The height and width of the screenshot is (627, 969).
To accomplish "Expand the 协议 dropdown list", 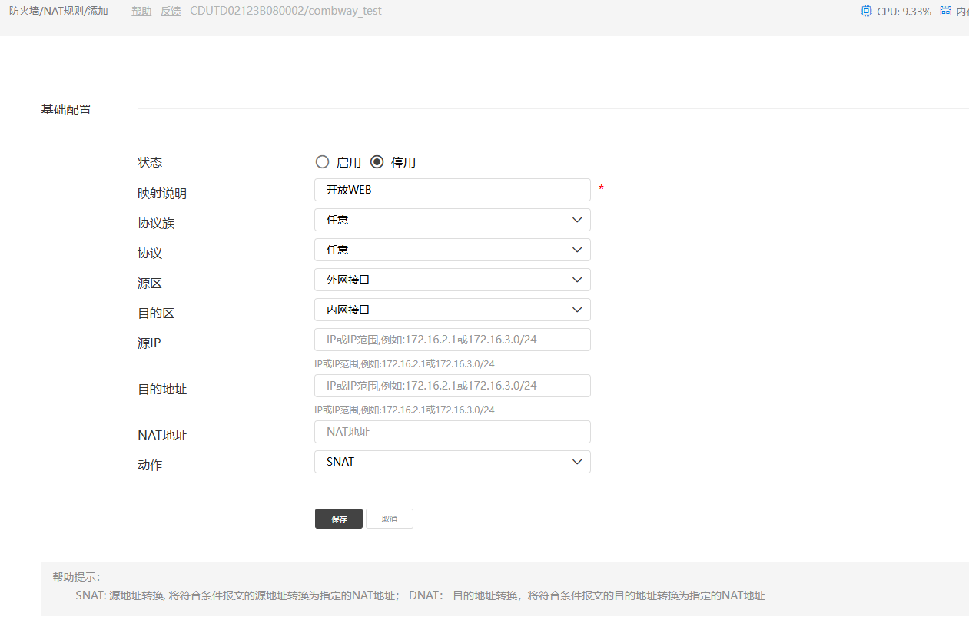I will point(452,250).
